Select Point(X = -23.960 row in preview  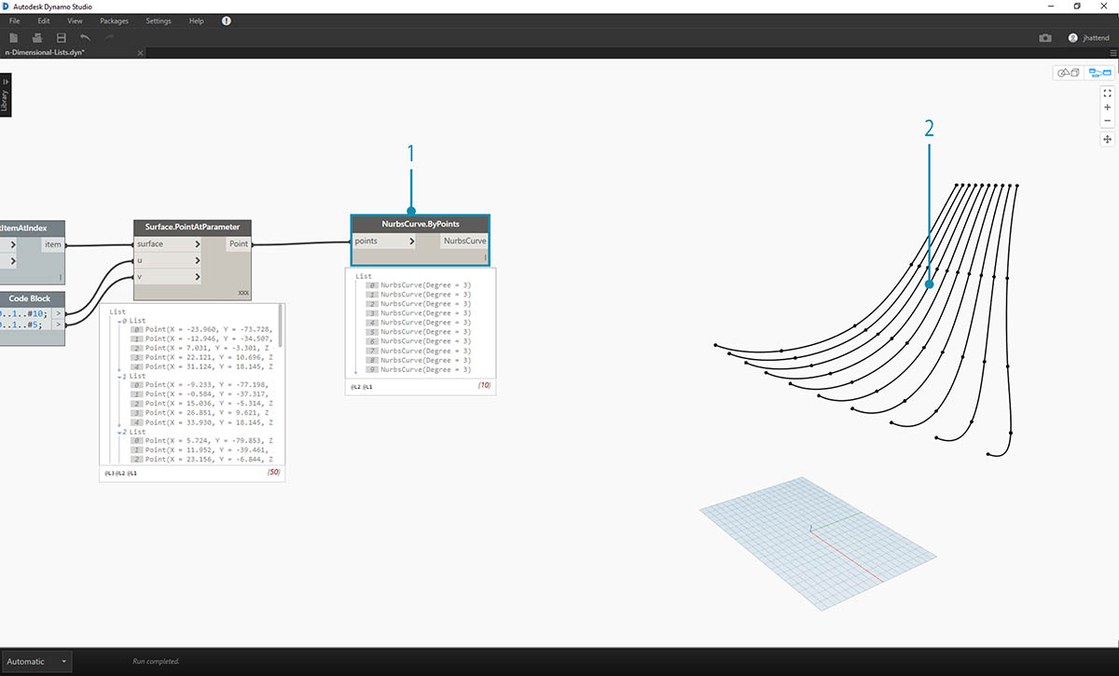click(x=202, y=330)
